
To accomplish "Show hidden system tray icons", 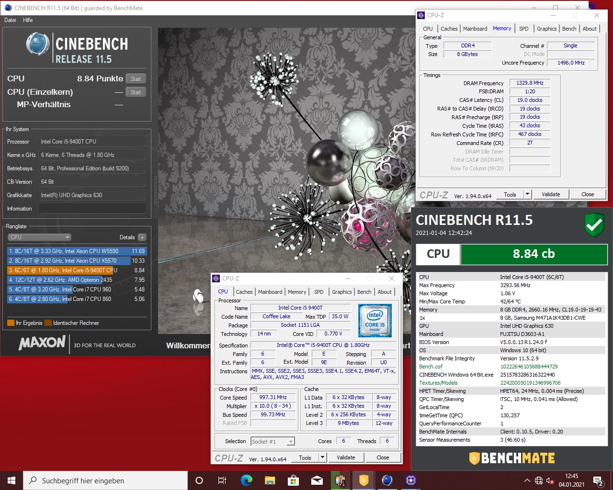I will [x=527, y=480].
